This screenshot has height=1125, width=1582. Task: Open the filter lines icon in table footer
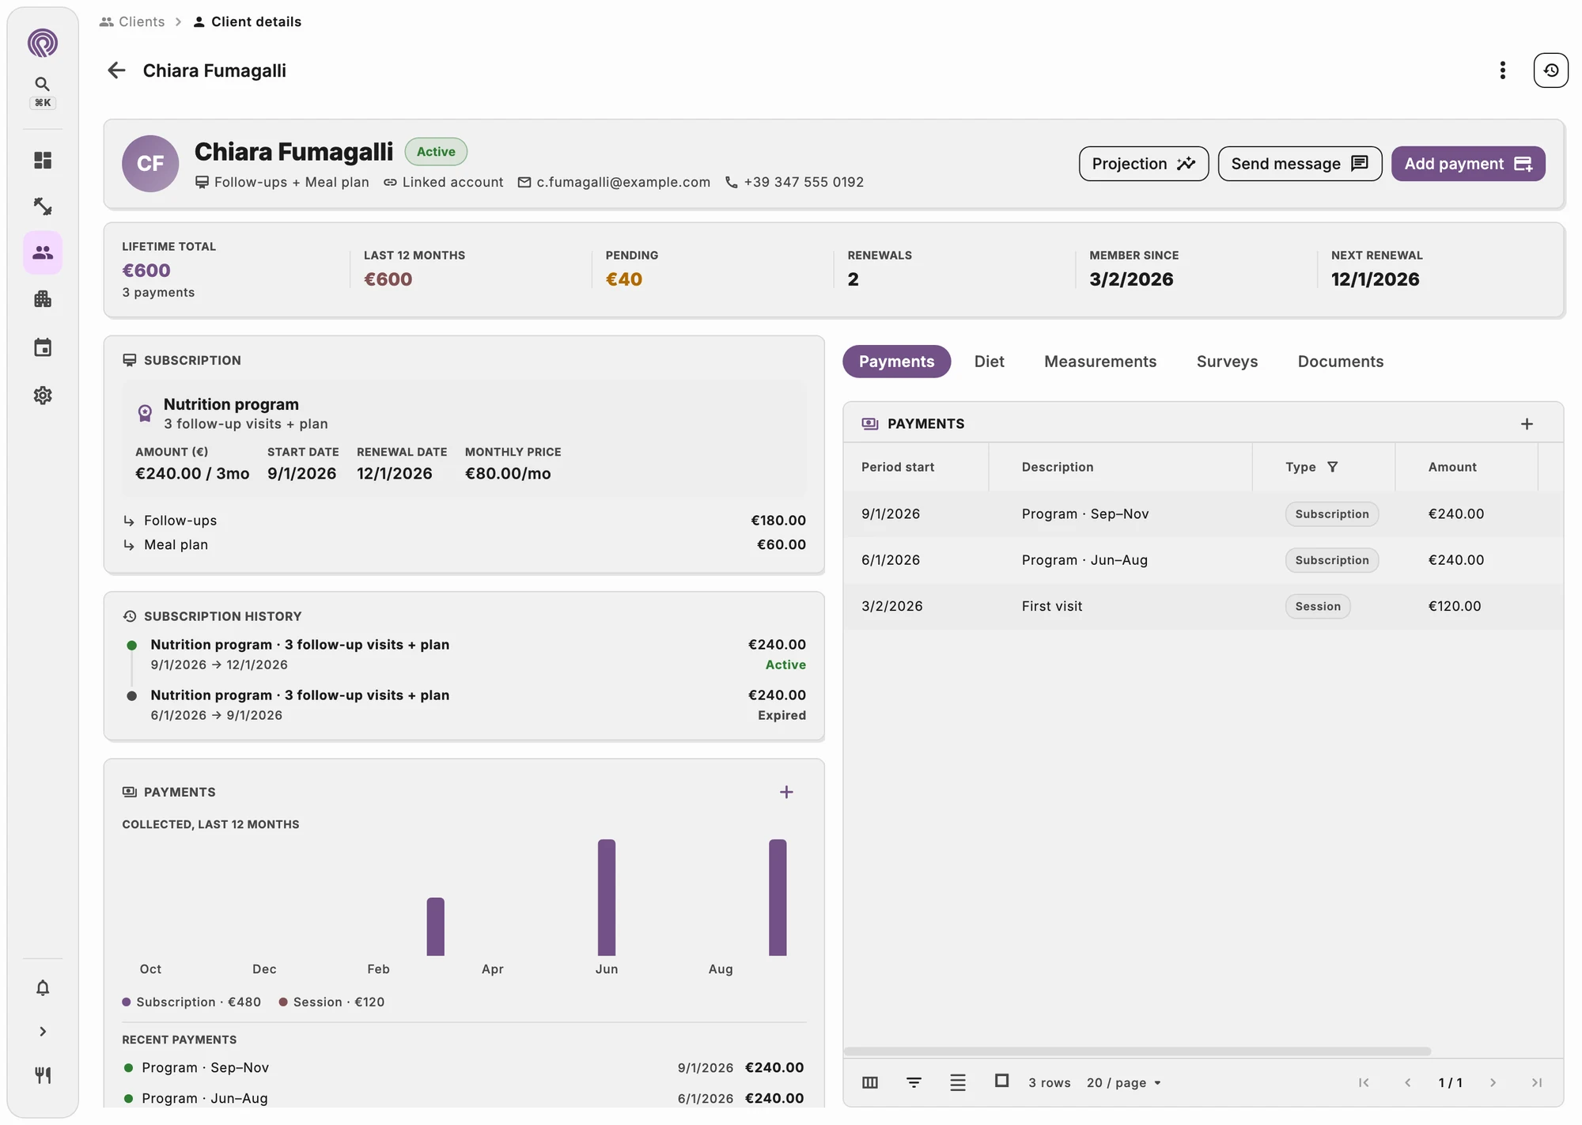[914, 1083]
